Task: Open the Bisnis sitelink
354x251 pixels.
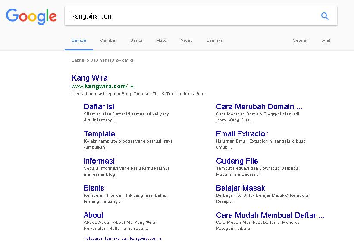Action: 94,188
